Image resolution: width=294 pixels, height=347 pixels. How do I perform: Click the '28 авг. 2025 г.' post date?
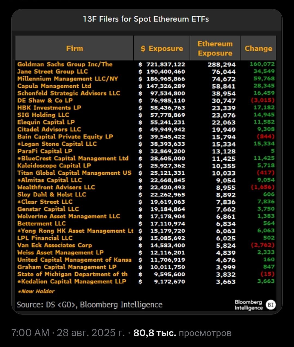pyautogui.click(x=90, y=333)
